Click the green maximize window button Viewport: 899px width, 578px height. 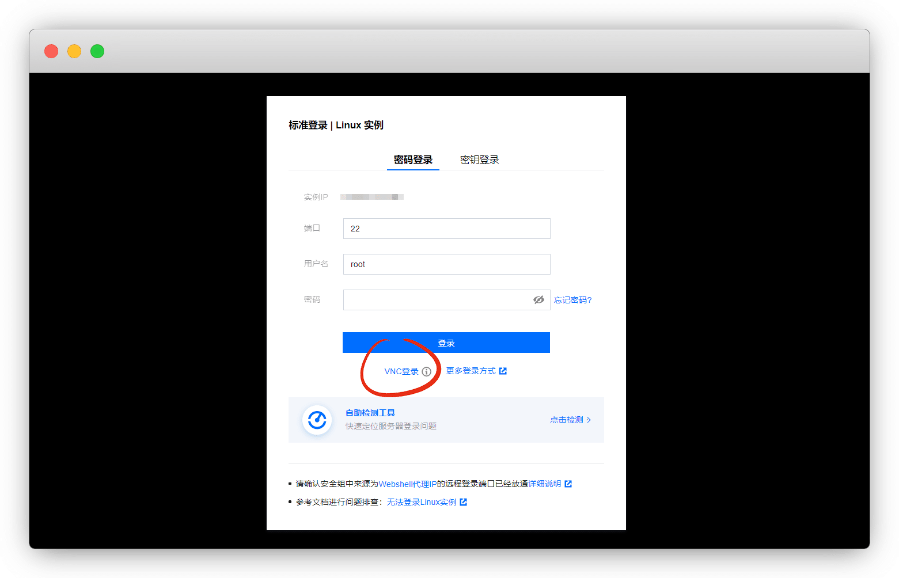point(97,51)
